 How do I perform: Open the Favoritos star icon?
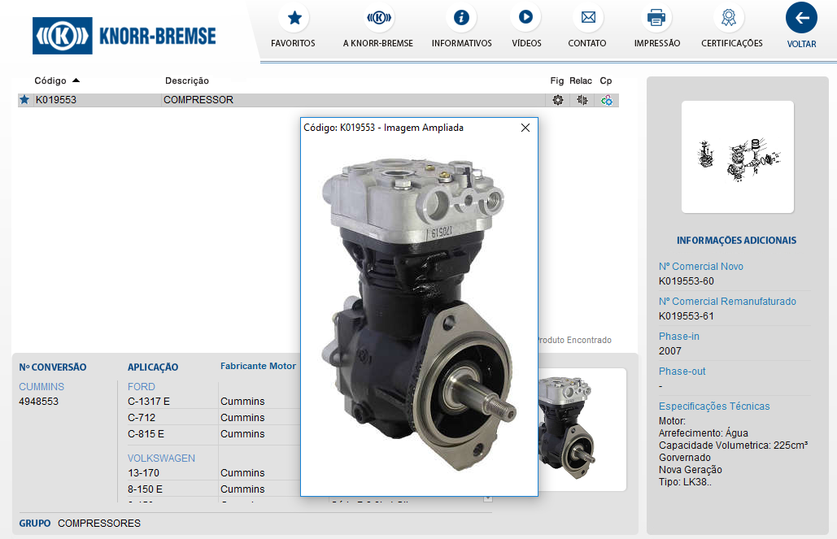[294, 18]
